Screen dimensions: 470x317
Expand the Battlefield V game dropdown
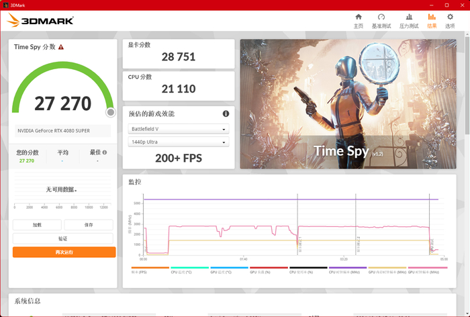point(179,129)
